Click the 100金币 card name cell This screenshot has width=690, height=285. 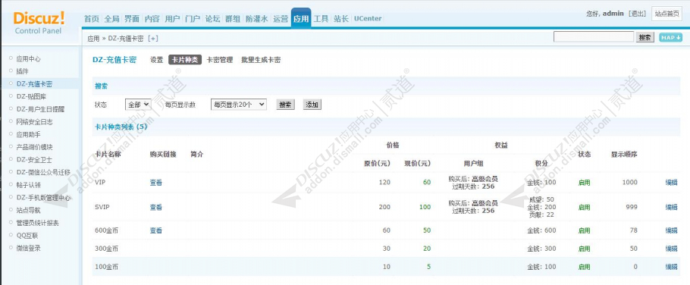[106, 267]
